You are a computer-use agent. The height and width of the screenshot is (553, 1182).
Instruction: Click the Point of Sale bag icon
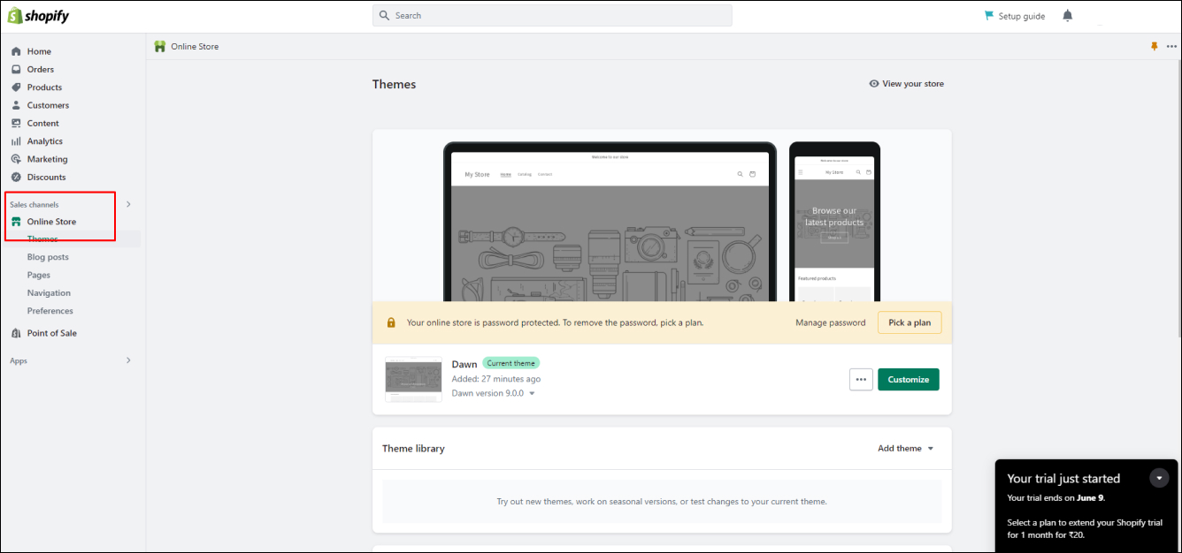16,333
